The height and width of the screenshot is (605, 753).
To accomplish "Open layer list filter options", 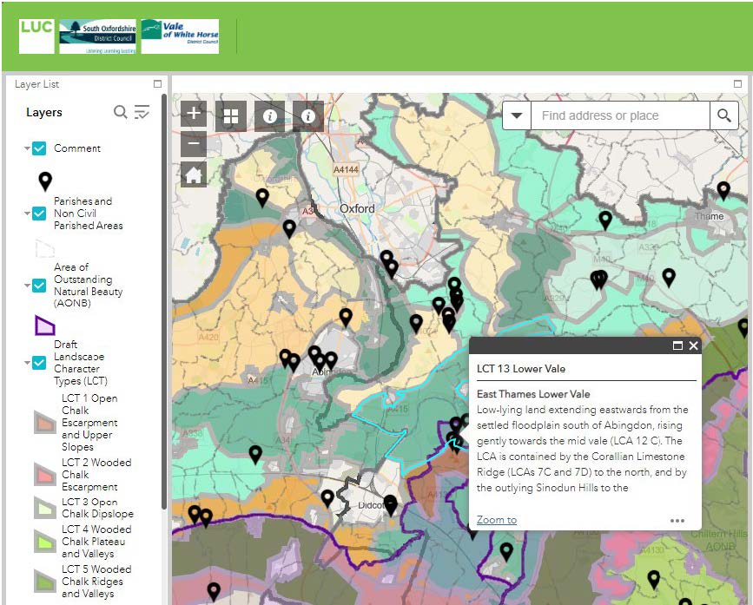I will [x=142, y=112].
